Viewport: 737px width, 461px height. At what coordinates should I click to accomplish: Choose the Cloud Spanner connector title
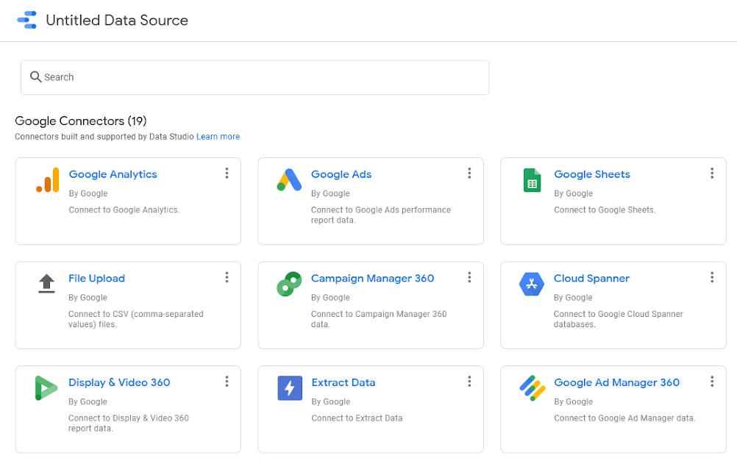click(x=591, y=279)
